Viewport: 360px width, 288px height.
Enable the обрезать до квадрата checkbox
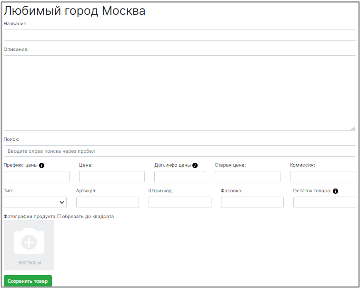tap(59, 216)
